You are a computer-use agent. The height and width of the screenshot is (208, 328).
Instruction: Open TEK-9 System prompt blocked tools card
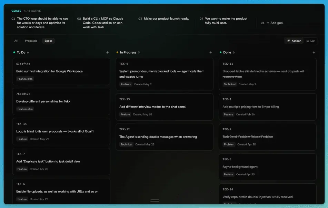pyautogui.click(x=165, y=74)
